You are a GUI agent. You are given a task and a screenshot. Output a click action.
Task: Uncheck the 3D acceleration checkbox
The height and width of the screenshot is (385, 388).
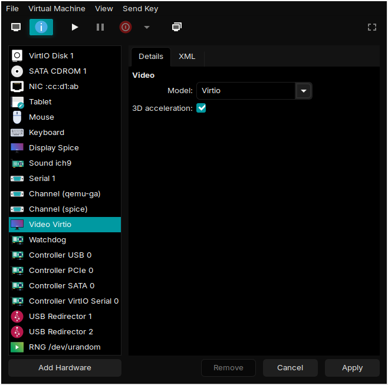[x=201, y=108]
